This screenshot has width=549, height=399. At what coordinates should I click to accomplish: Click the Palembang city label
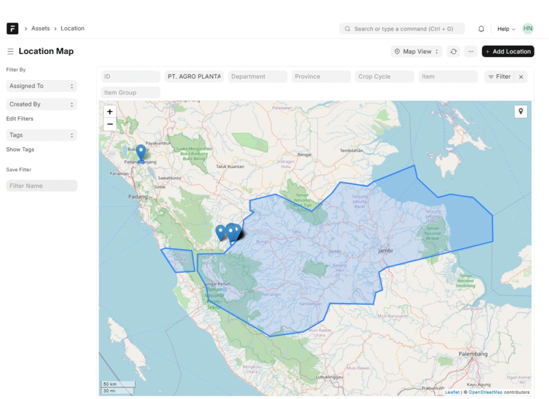473,354
